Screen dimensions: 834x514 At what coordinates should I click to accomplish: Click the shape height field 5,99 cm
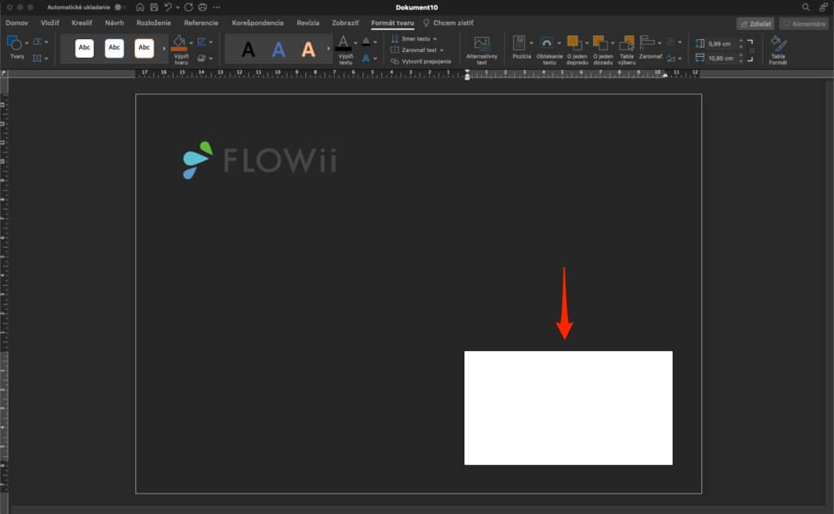722,44
